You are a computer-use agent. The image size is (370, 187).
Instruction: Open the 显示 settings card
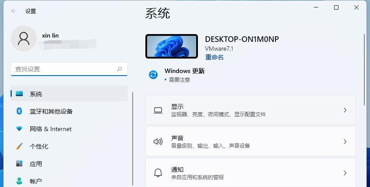tap(250, 110)
